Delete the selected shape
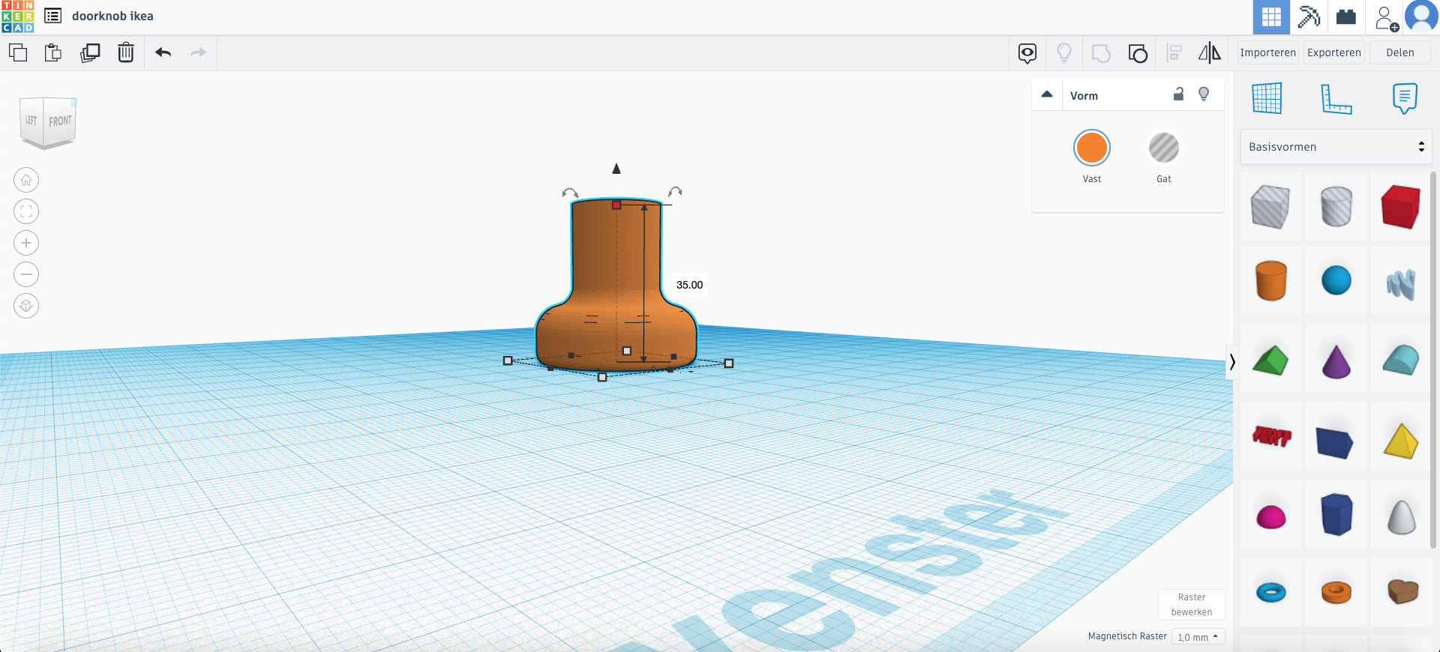 [126, 52]
